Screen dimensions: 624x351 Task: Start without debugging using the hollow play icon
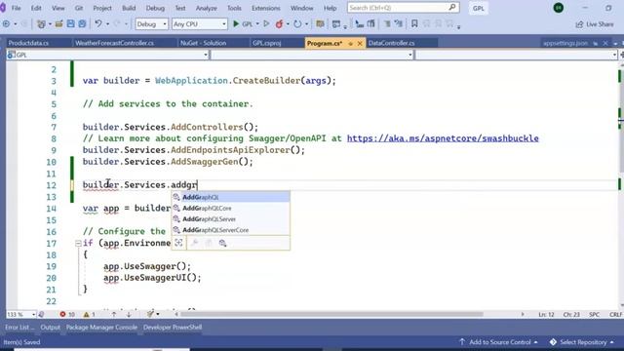coord(266,23)
